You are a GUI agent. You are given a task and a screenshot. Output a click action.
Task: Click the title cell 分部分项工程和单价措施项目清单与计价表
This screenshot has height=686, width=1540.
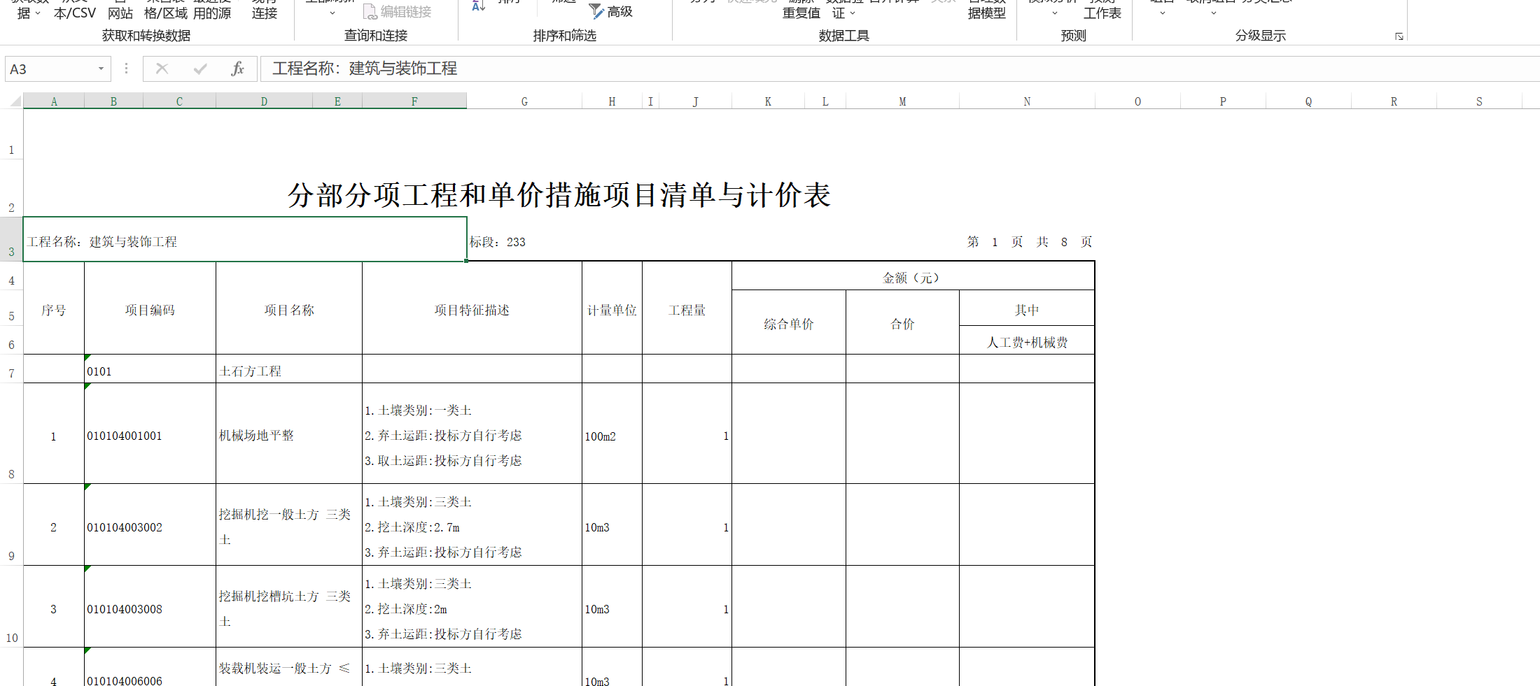point(559,195)
